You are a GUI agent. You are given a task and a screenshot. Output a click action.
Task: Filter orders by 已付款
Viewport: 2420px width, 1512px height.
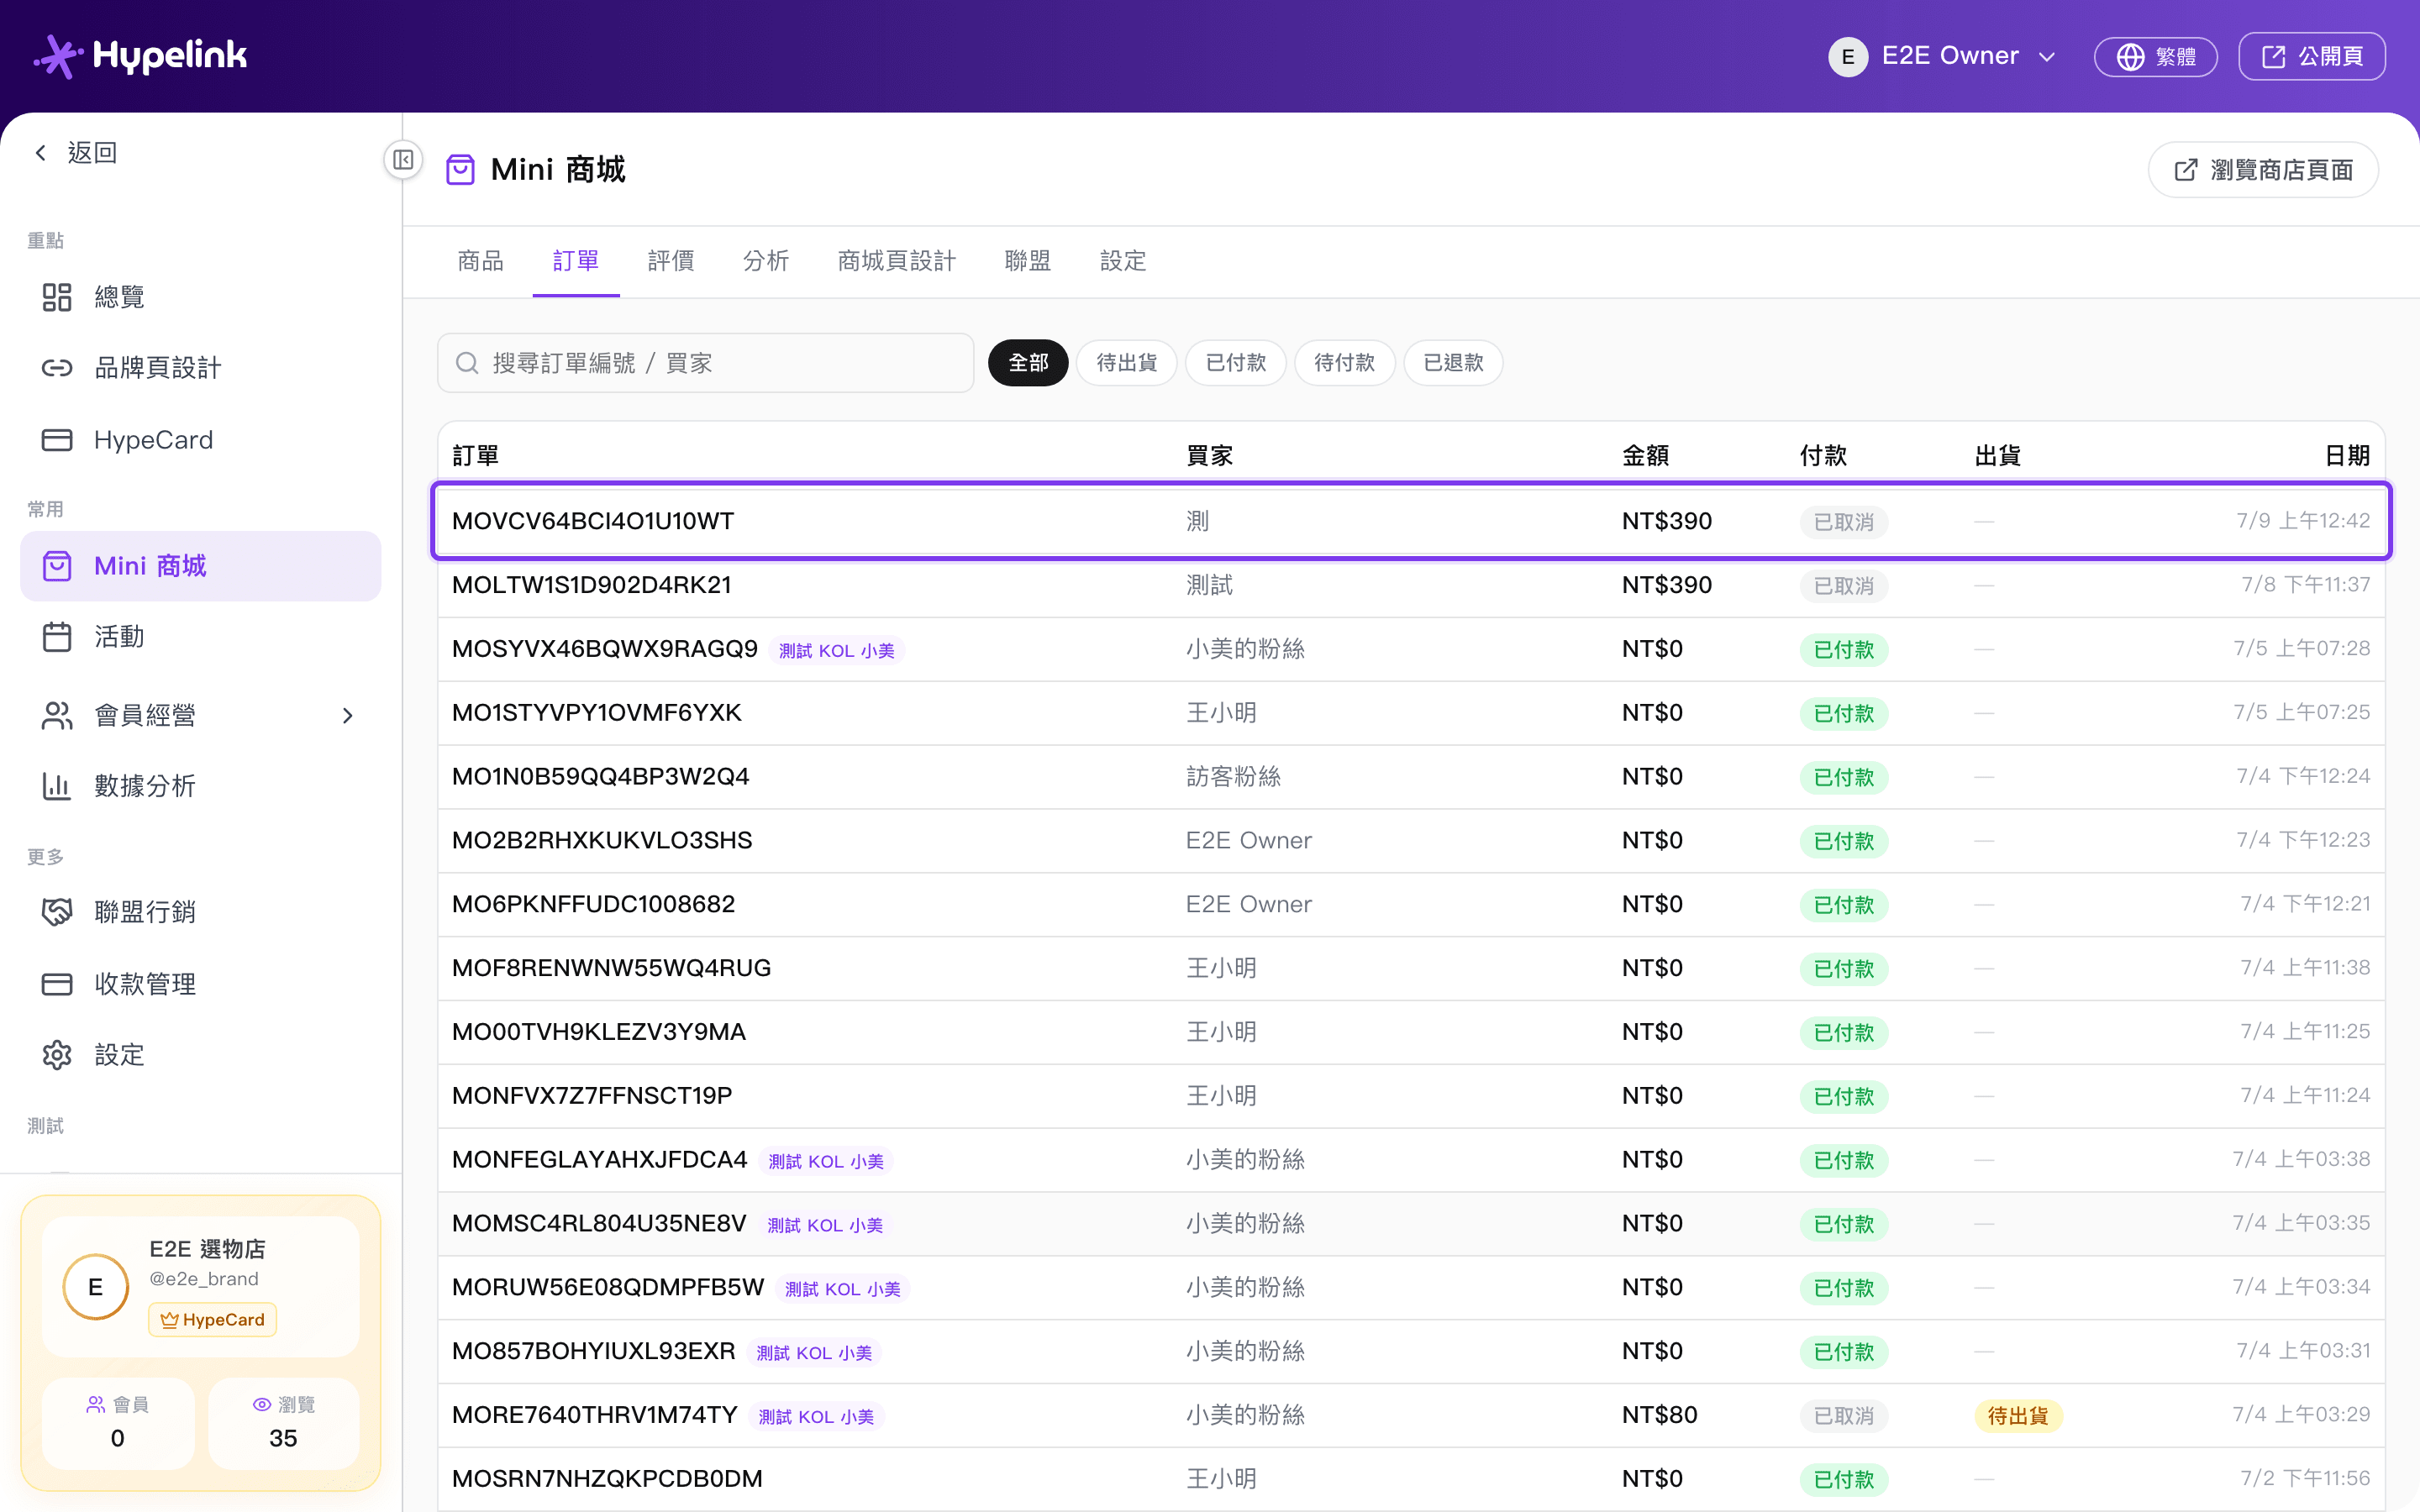point(1235,363)
